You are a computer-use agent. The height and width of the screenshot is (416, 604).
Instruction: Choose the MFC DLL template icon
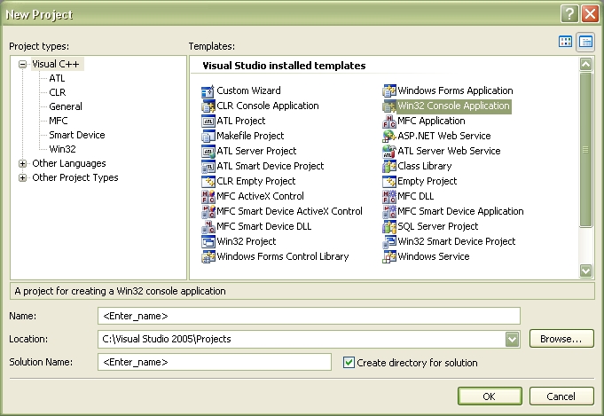389,196
